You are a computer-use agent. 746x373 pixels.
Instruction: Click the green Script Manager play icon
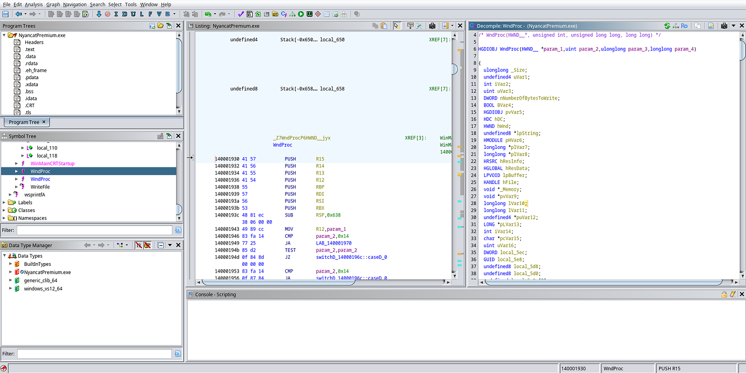[301, 14]
